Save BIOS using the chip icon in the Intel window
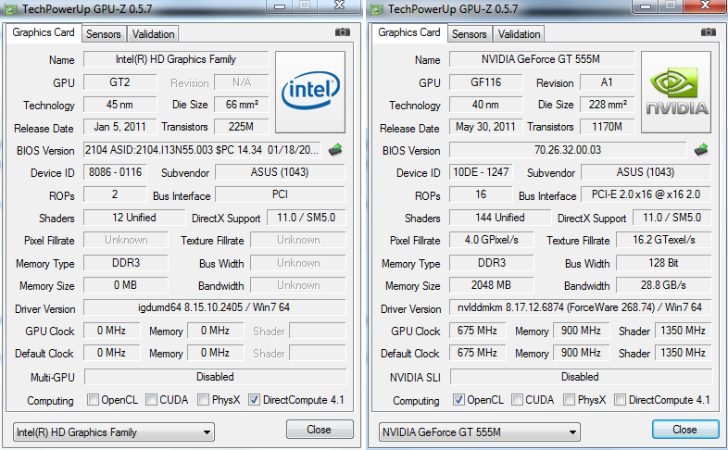The width and height of the screenshot is (728, 450). click(x=335, y=149)
